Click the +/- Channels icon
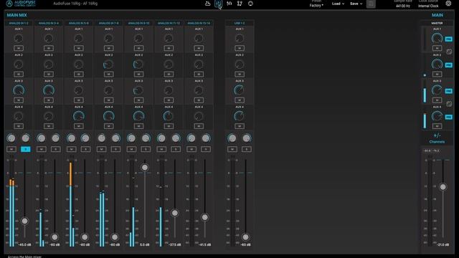The image size is (459, 258). point(437,138)
